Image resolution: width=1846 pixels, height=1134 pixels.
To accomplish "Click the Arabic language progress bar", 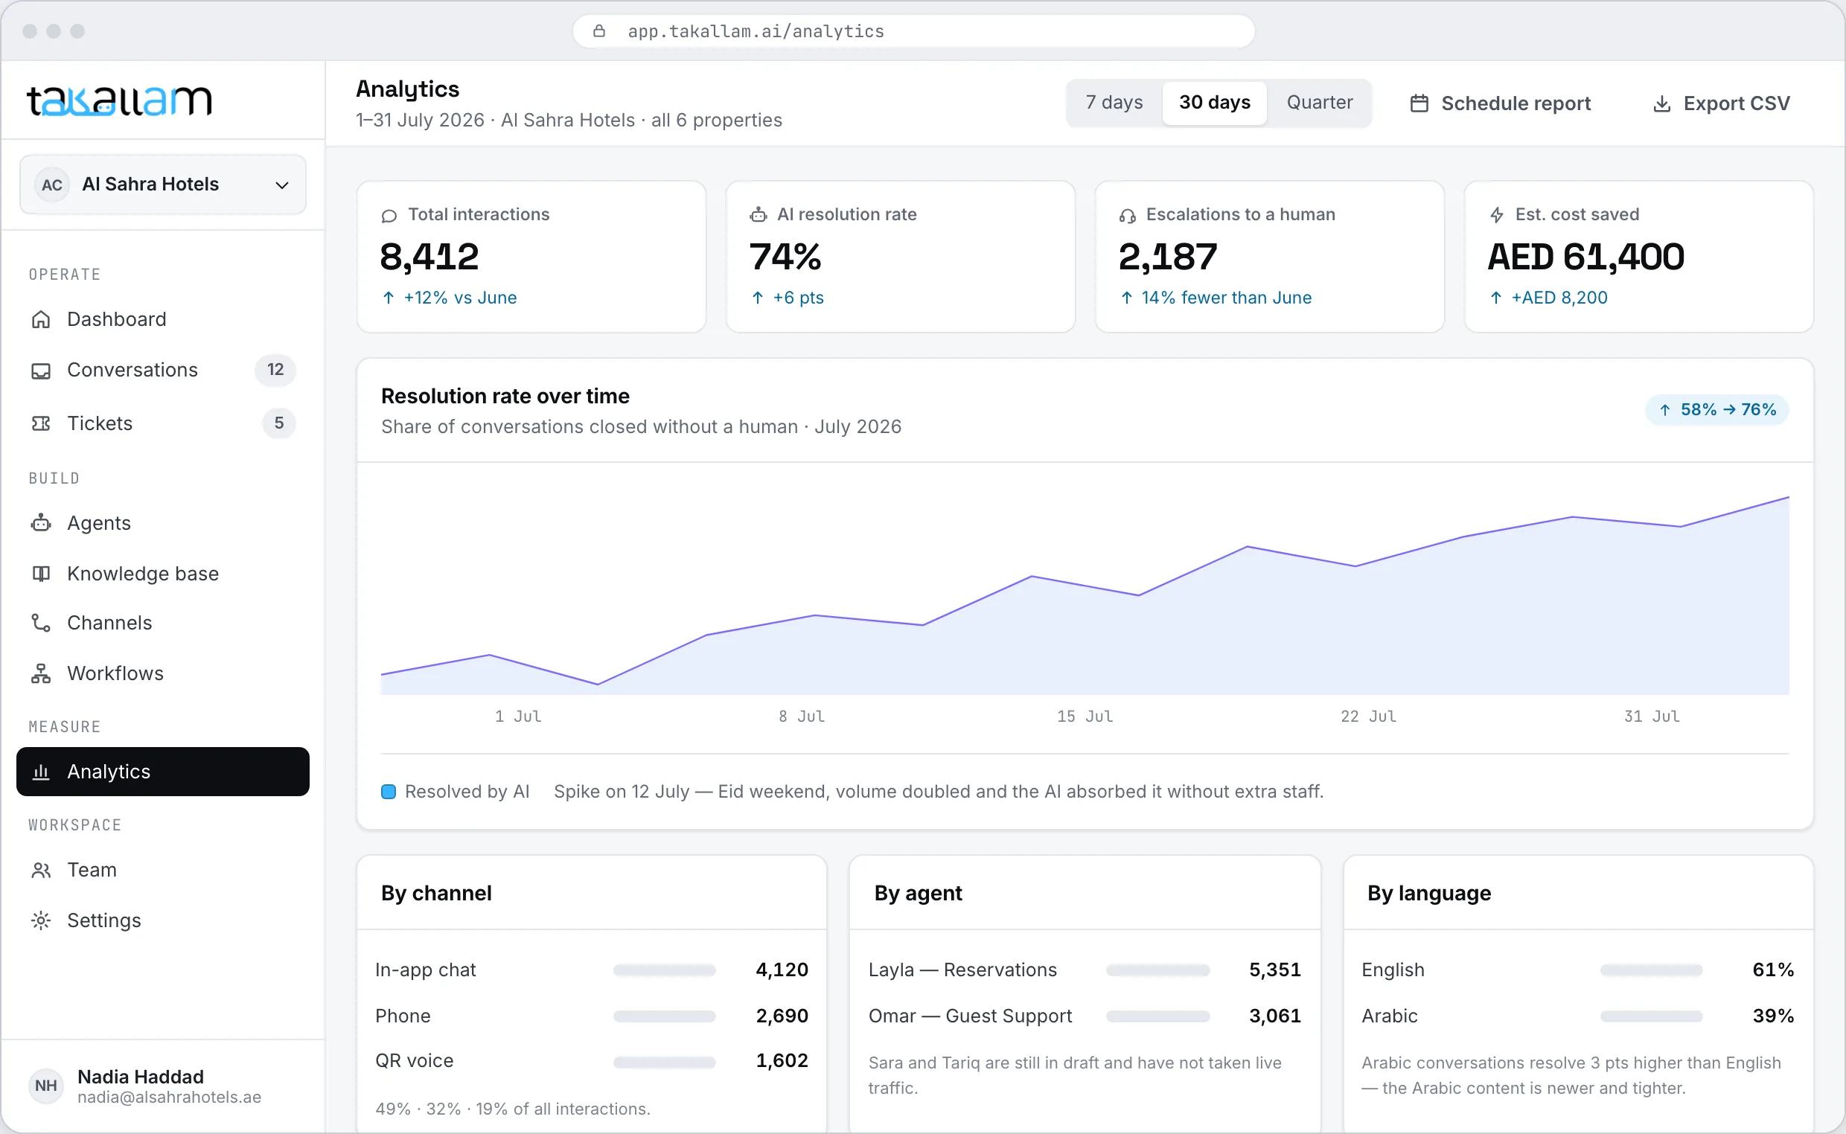I will (1651, 1016).
